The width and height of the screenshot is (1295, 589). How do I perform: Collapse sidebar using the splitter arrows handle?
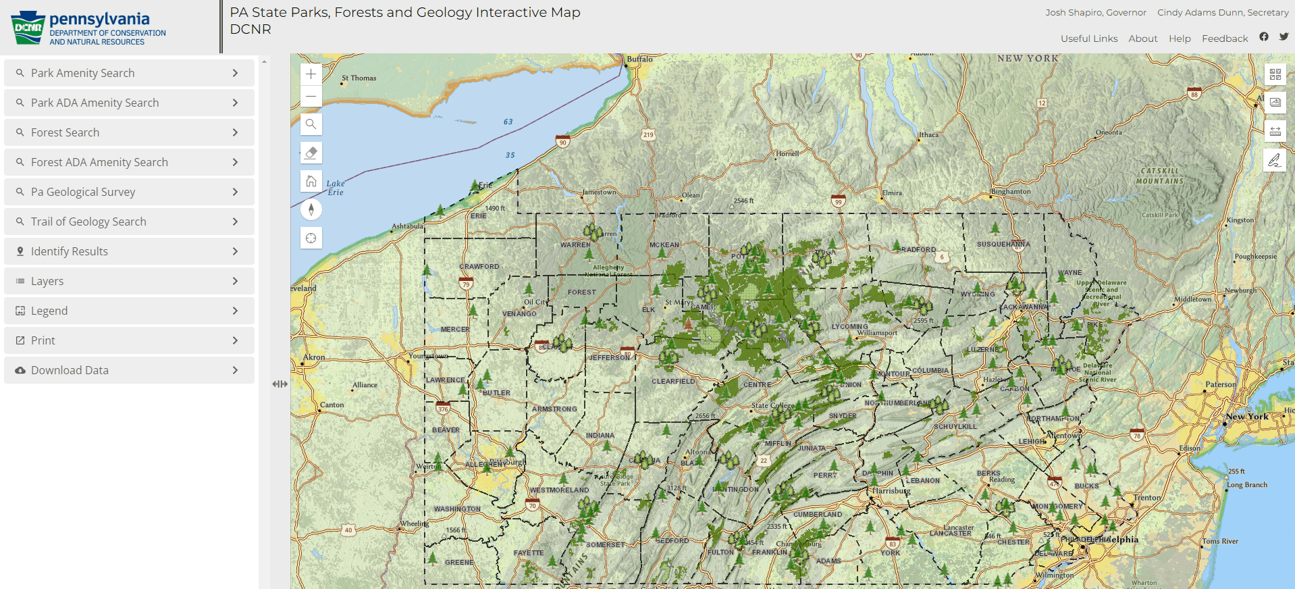(280, 384)
